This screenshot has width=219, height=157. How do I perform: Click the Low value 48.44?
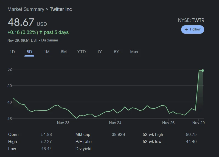click(46, 149)
